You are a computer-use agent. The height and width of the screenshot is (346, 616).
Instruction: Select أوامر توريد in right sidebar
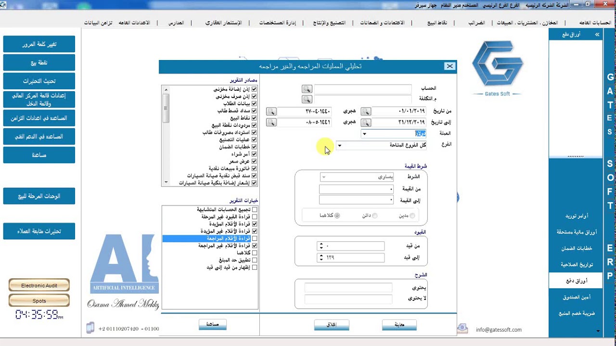coord(576,216)
